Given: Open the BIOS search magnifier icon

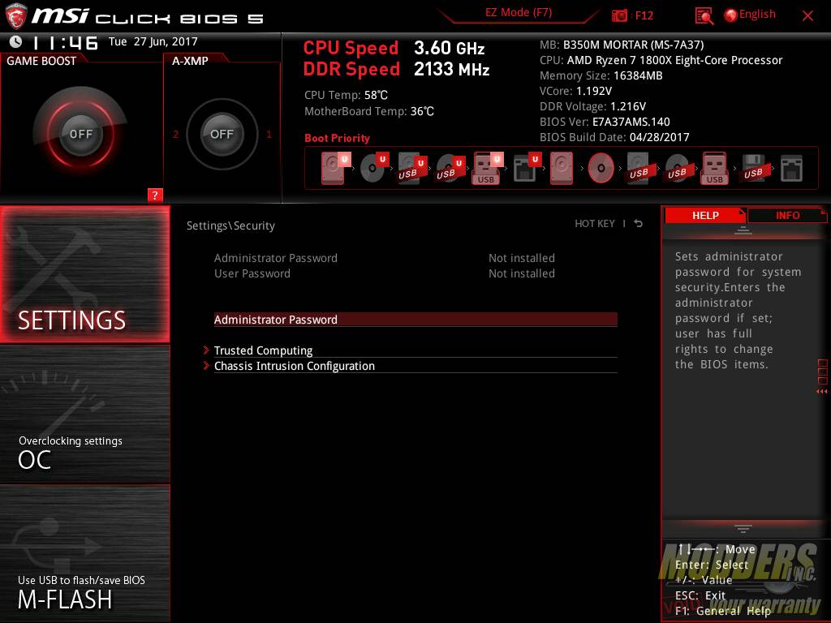Looking at the screenshot, I should pyautogui.click(x=704, y=16).
